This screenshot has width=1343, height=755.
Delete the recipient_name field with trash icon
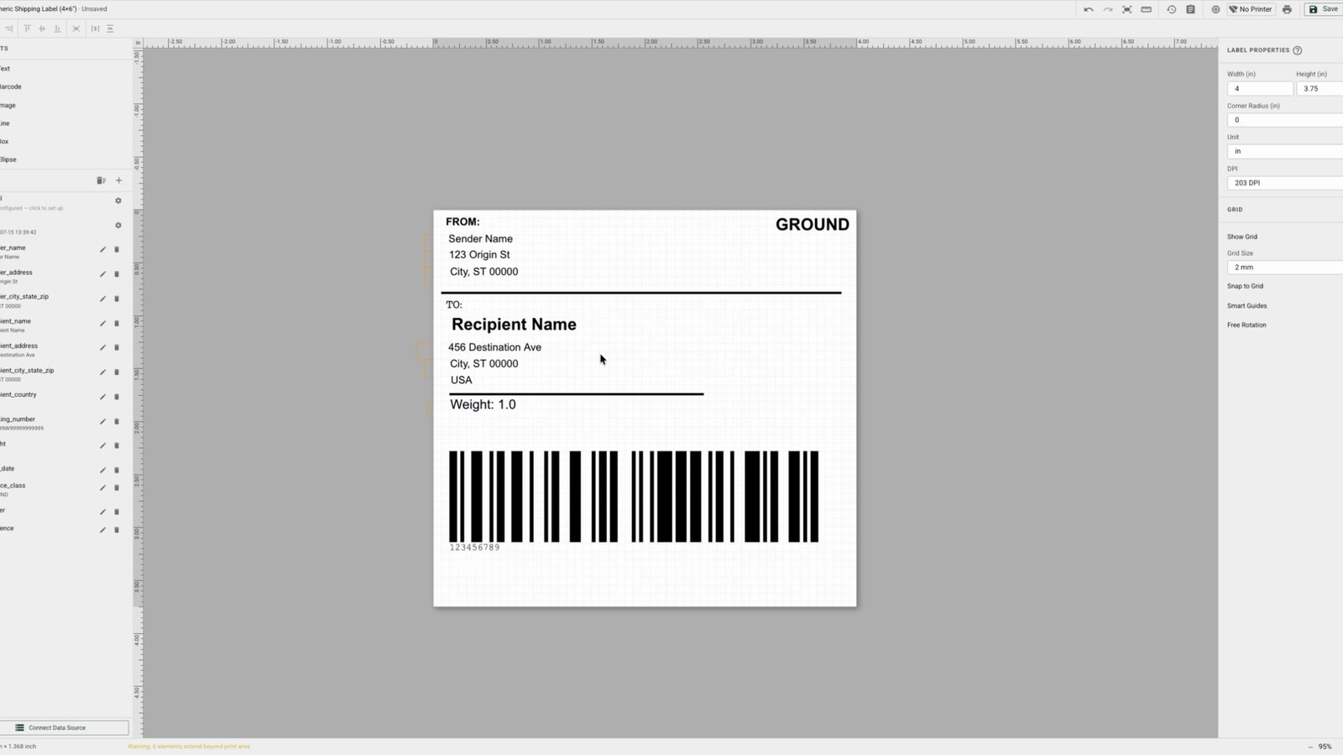tap(117, 324)
